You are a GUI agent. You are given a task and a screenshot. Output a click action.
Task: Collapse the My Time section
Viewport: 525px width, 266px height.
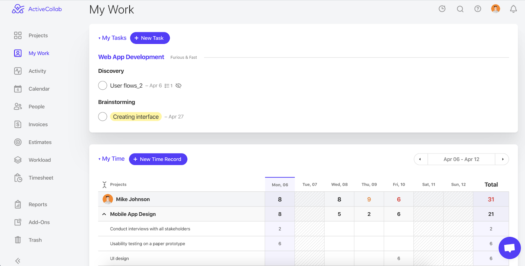point(99,159)
